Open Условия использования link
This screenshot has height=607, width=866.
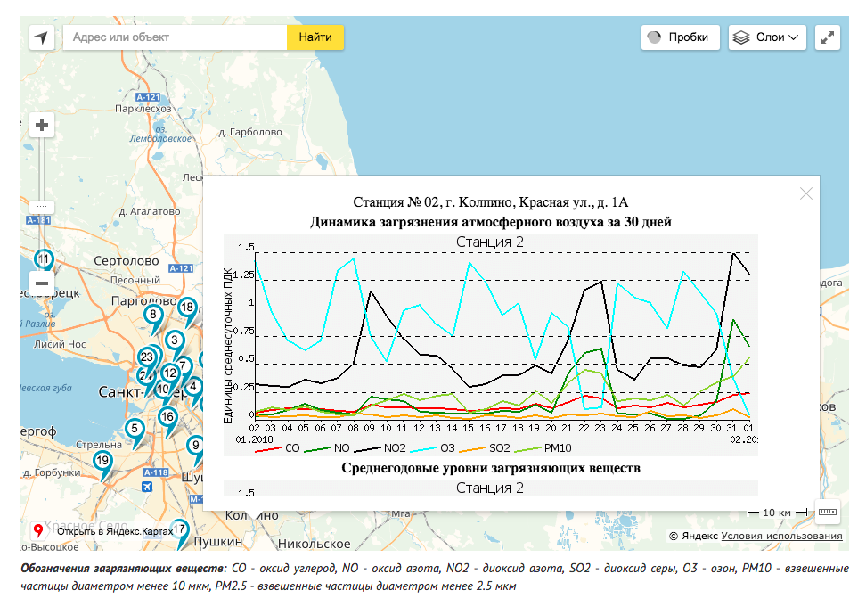click(x=781, y=536)
